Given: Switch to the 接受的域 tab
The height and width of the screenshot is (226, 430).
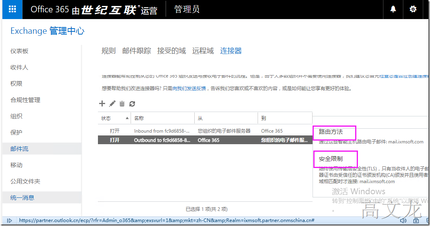Looking at the screenshot, I should (x=171, y=51).
